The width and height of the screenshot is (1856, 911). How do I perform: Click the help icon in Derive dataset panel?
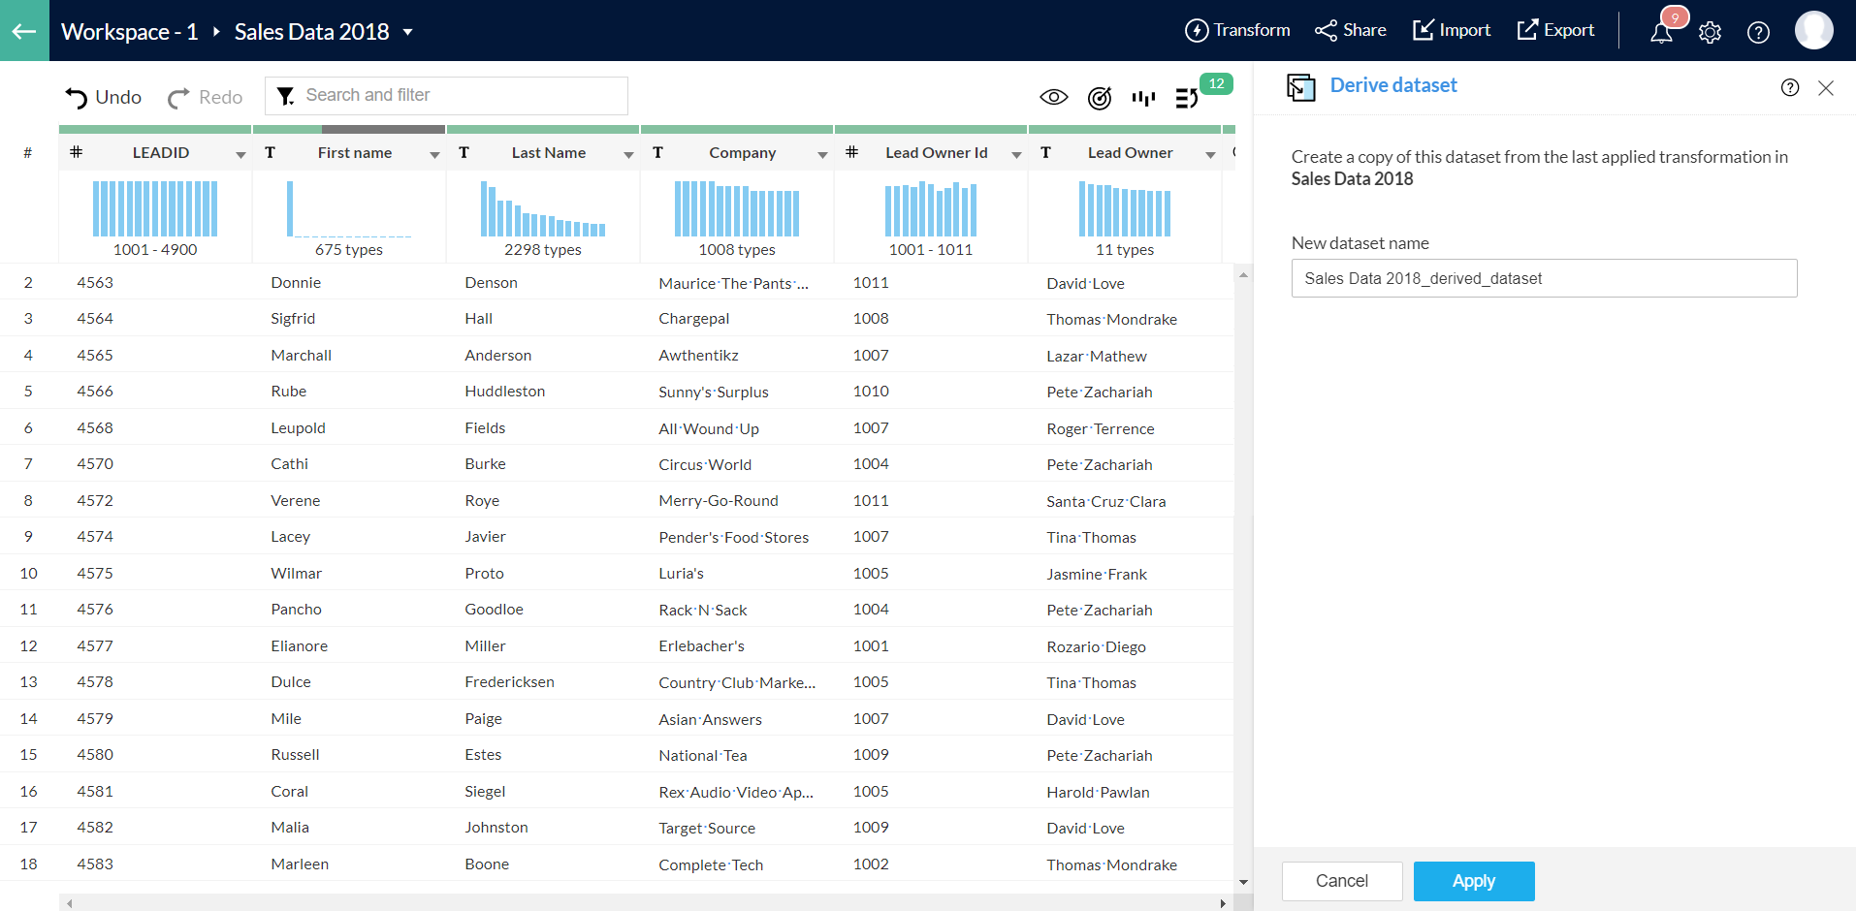pos(1790,87)
